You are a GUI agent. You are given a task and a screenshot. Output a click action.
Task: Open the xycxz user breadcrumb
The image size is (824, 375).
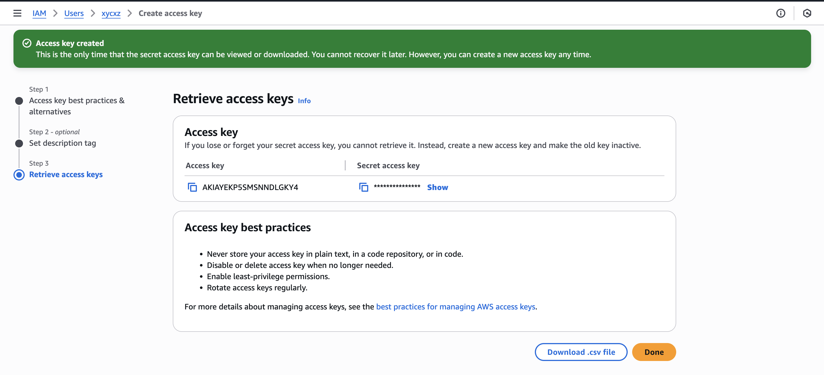[111, 13]
